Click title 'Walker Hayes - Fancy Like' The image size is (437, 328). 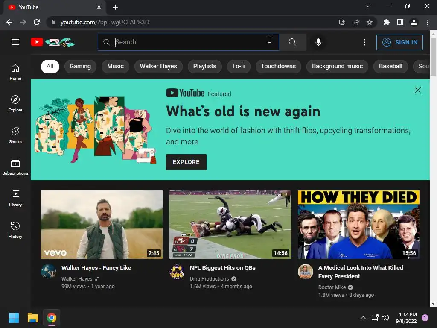point(96,268)
